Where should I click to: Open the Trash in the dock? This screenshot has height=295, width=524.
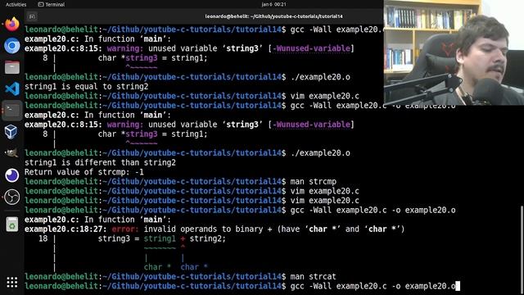coord(12,224)
